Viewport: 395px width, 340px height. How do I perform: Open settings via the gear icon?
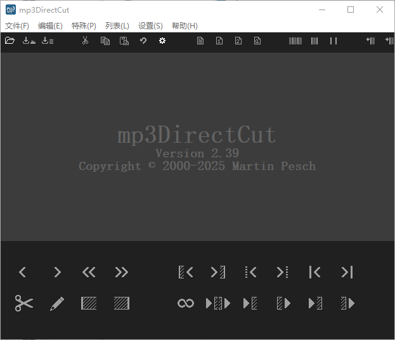(x=162, y=41)
